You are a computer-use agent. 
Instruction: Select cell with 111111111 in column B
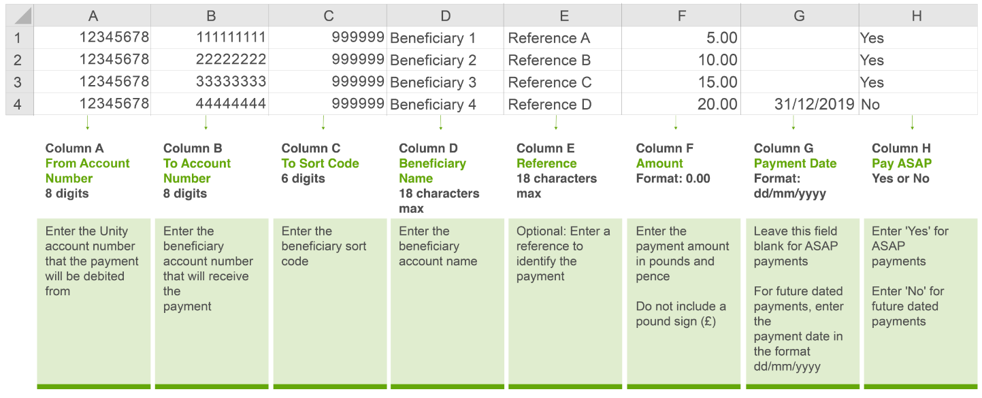pos(210,38)
